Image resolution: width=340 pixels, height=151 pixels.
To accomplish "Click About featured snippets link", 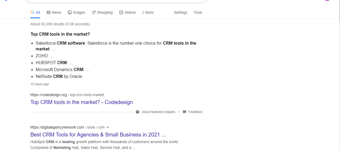I will pyautogui.click(x=158, y=112).
